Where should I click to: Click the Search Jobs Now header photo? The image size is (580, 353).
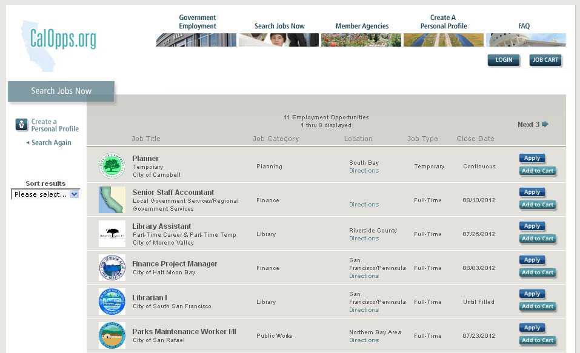pos(279,40)
